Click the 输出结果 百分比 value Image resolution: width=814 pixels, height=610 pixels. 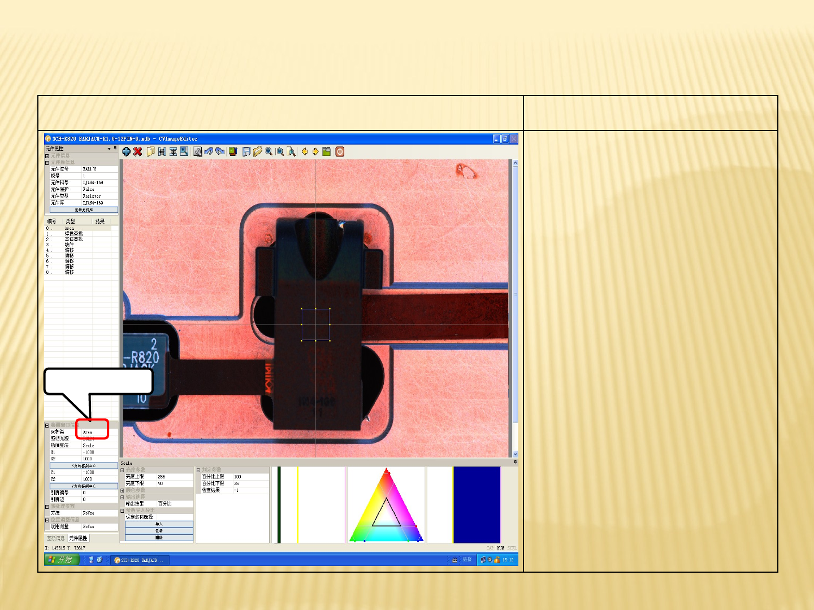[175, 504]
